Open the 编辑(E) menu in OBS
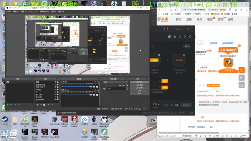The height and width of the screenshot is (141, 251). [16, 12]
